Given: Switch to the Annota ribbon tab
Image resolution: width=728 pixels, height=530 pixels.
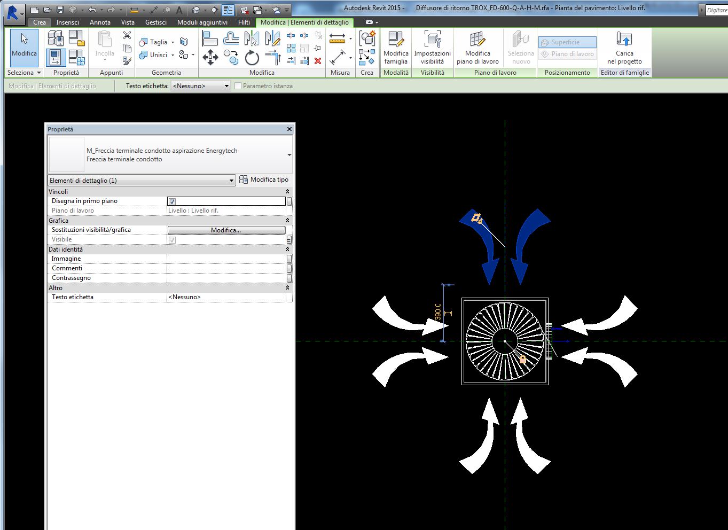Looking at the screenshot, I should 100,22.
